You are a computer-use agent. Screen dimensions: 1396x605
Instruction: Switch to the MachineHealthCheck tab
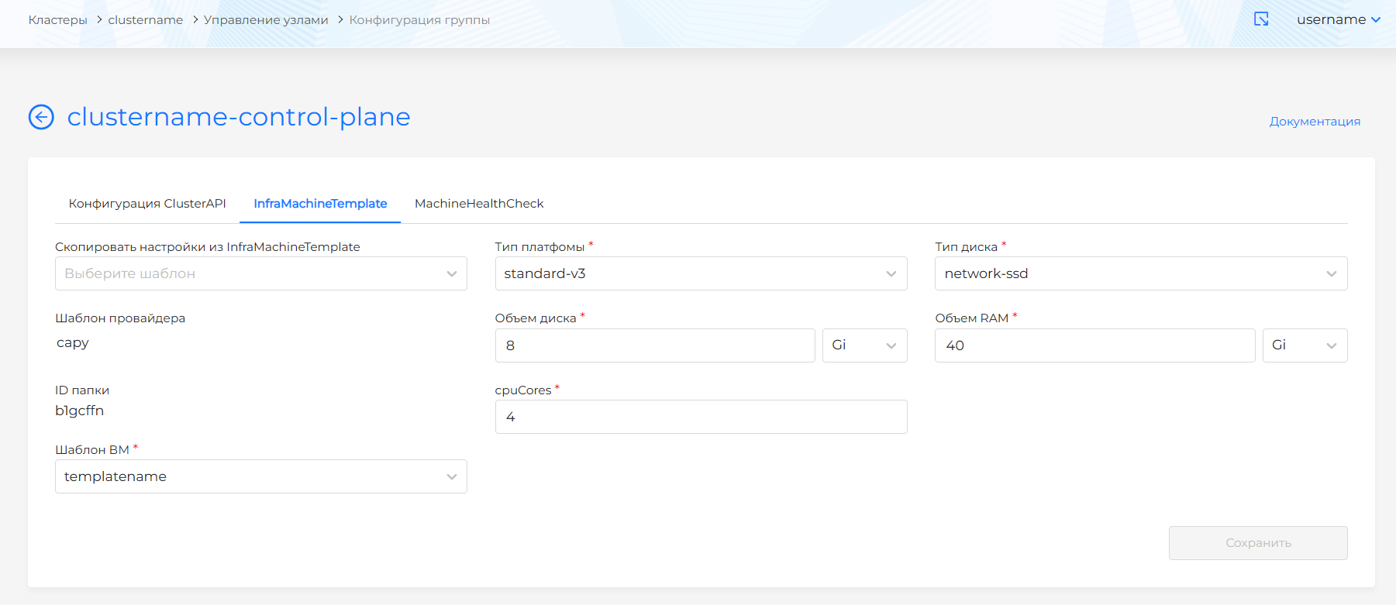[479, 204]
